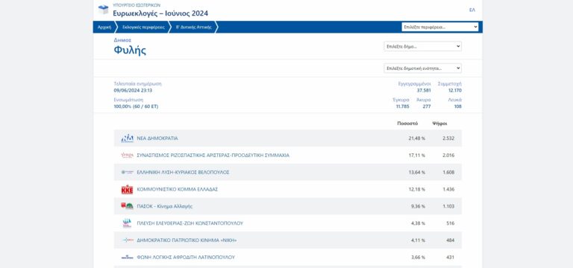Click blank ballots value 108
Viewport: 573px width, 268px height.
[x=457, y=106]
